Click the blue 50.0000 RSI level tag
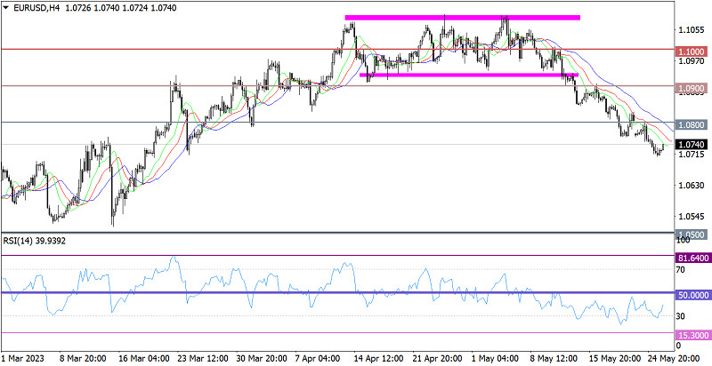Viewport: 712px width, 366px height. pos(692,294)
